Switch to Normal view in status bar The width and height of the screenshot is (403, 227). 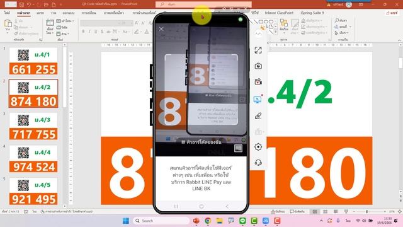tap(315, 212)
